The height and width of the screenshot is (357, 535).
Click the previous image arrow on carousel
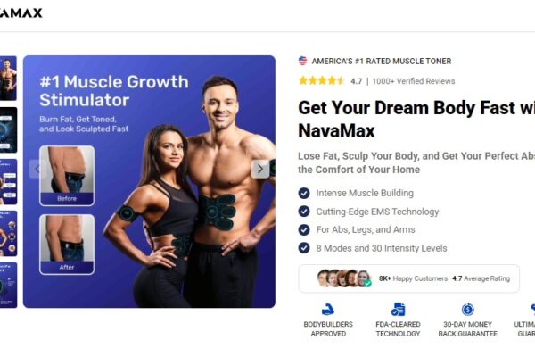pos(37,169)
